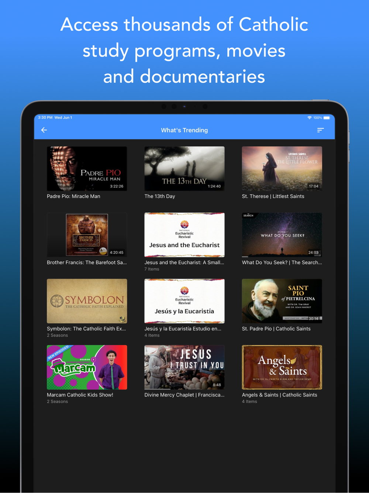Open the Padre Pio Miracle Man thumbnail
369x493 pixels.
click(87, 169)
